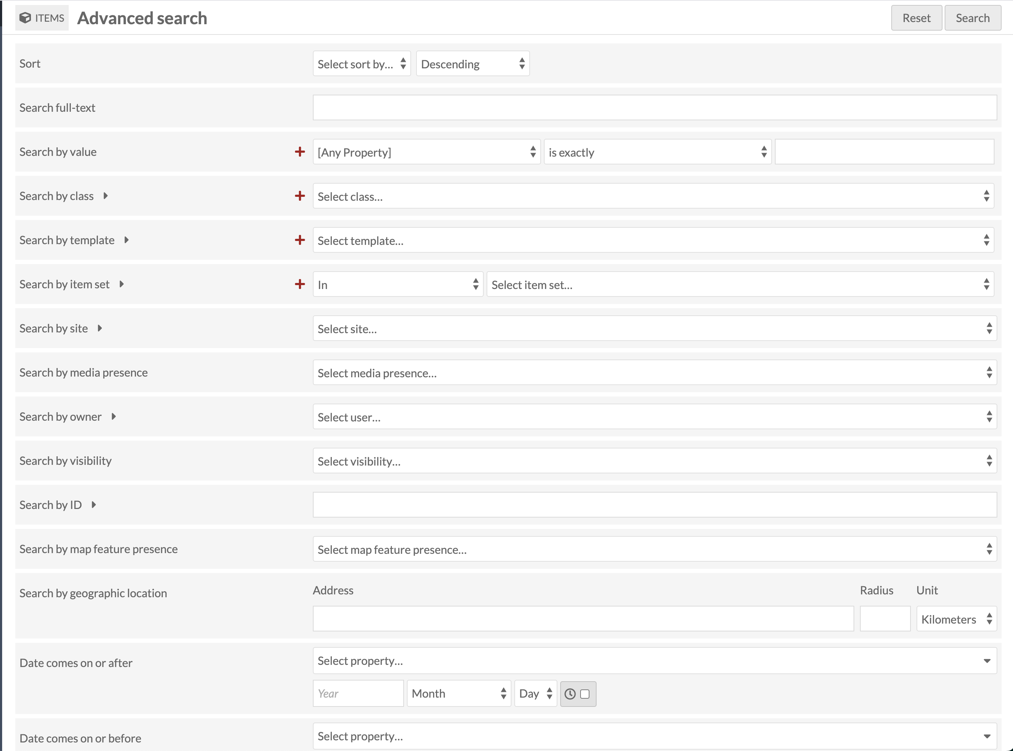Focus the Search by value text field
The height and width of the screenshot is (751, 1013).
[x=885, y=152]
